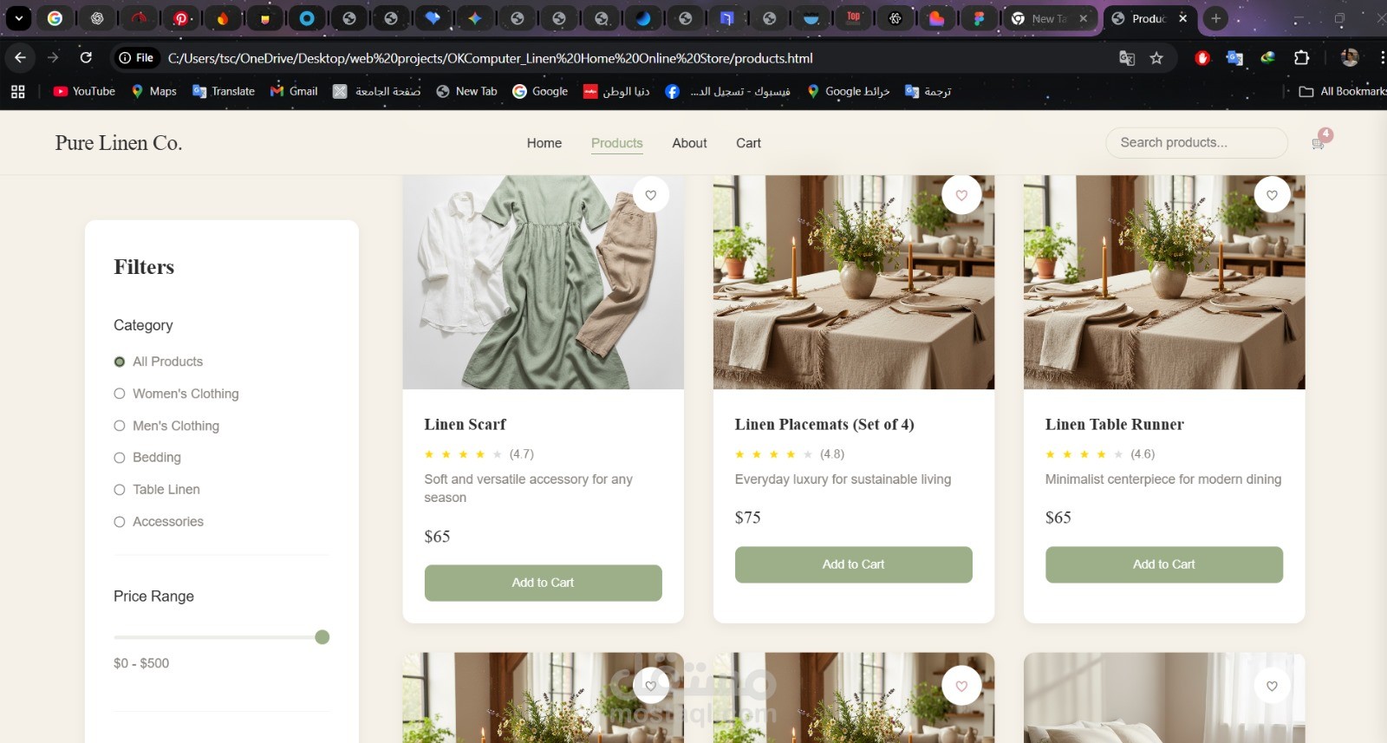Open the user profile avatar

coord(1349,58)
